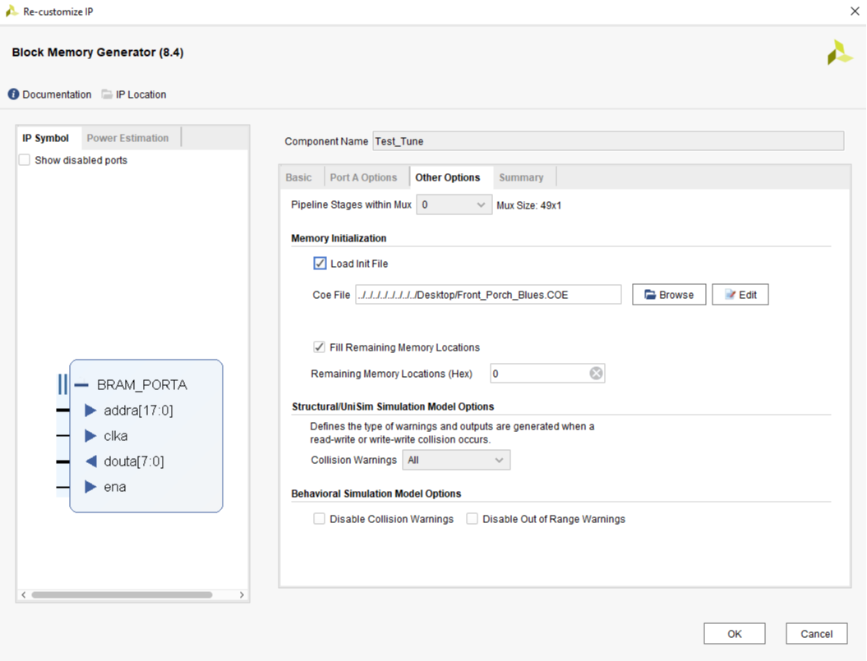This screenshot has width=867, height=661.
Task: Check Disable Collision Warnings
Action: tap(319, 518)
